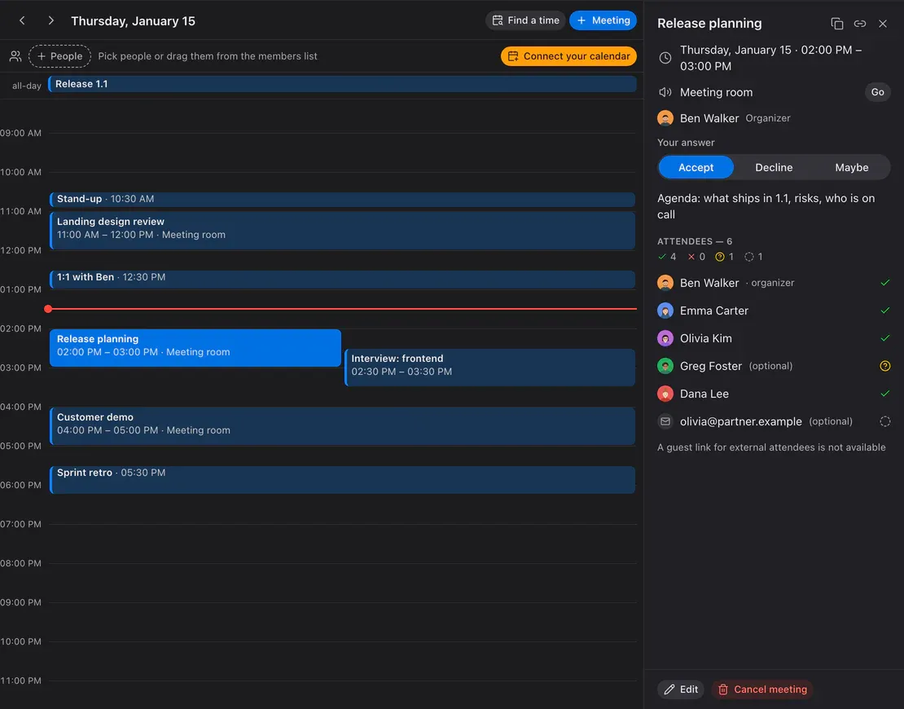Click no-response count icon in attendee summary

tap(749, 257)
